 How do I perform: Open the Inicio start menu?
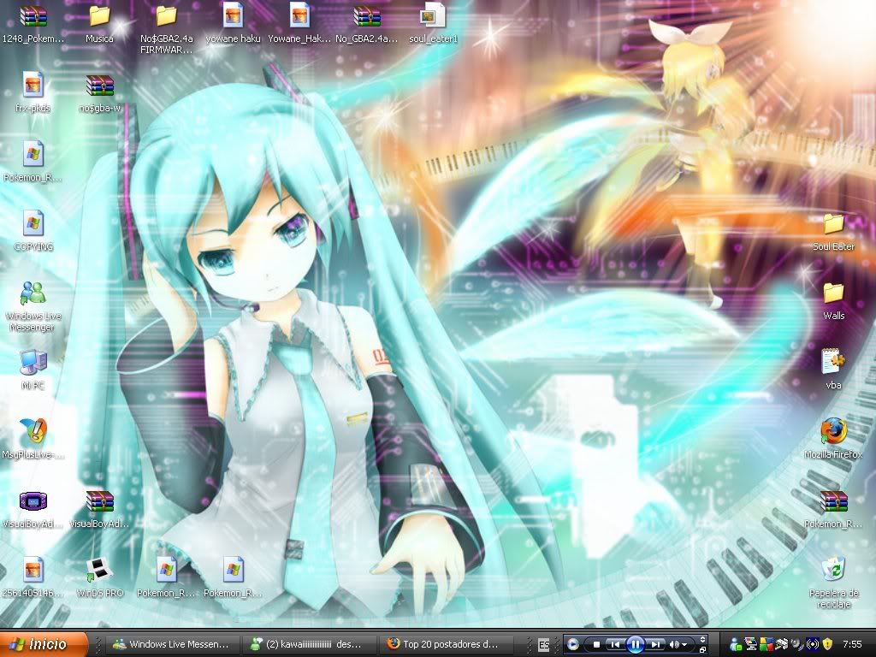pos(44,644)
